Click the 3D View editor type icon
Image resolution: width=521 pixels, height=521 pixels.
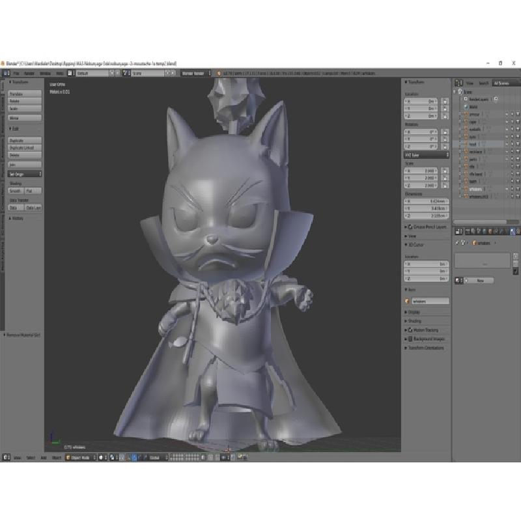coord(6,458)
